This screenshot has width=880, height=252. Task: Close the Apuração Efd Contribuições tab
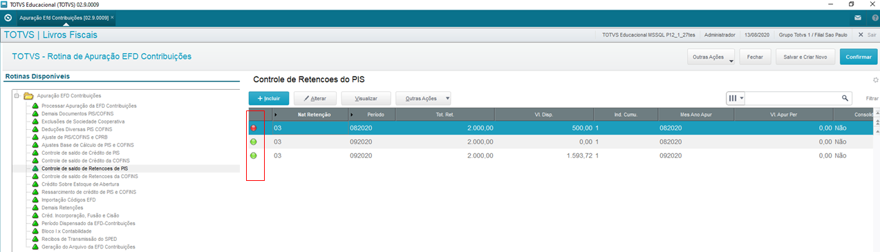point(113,17)
